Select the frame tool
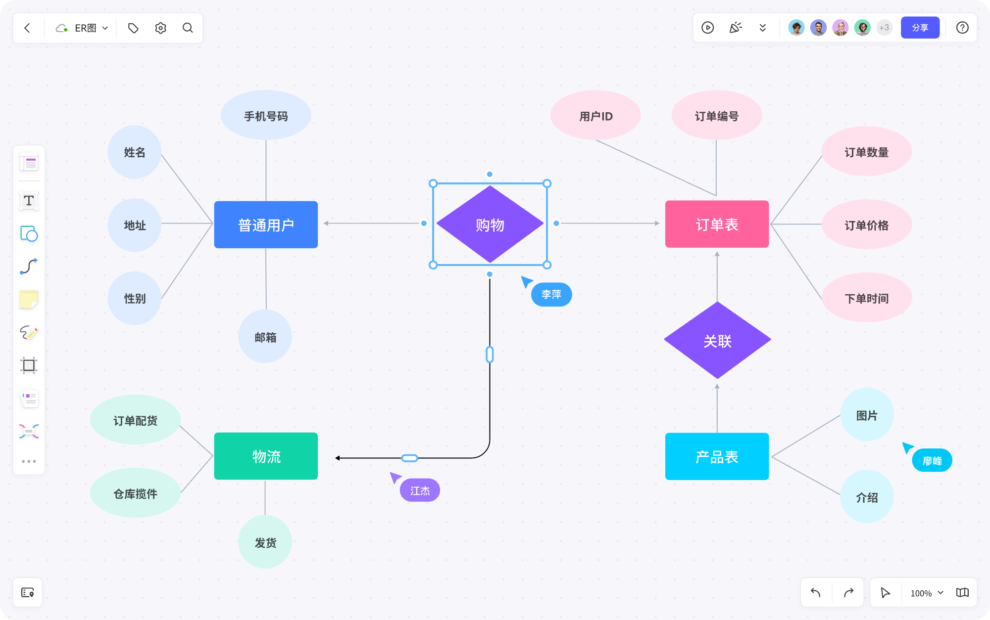 pos(29,365)
